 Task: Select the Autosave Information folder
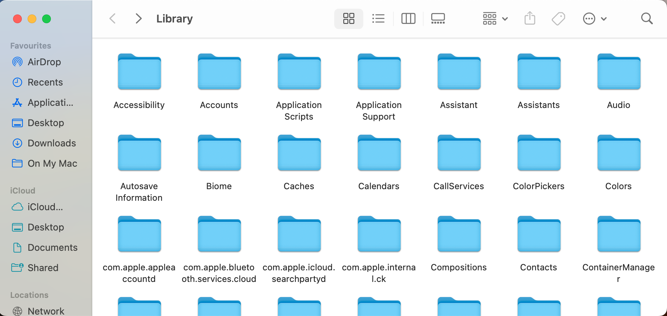139,153
